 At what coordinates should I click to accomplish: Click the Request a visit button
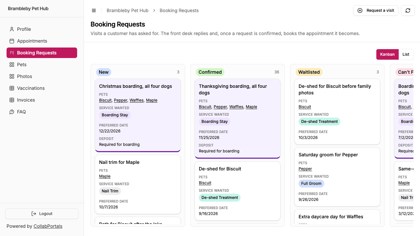tap(376, 10)
